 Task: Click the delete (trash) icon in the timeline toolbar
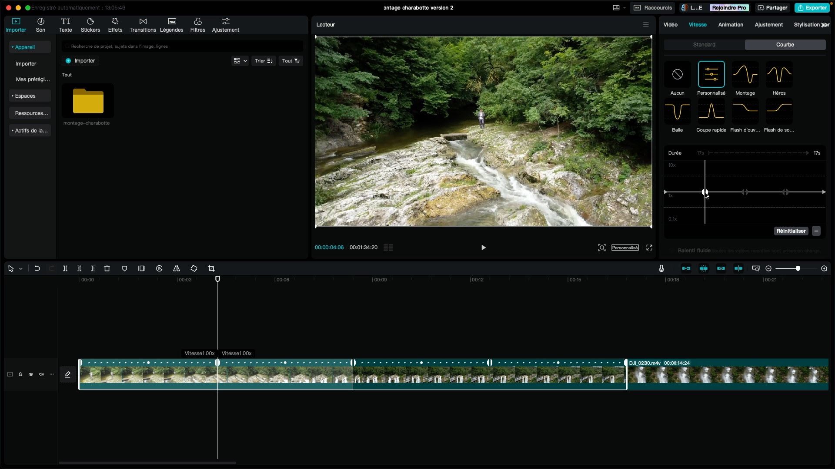pos(107,268)
